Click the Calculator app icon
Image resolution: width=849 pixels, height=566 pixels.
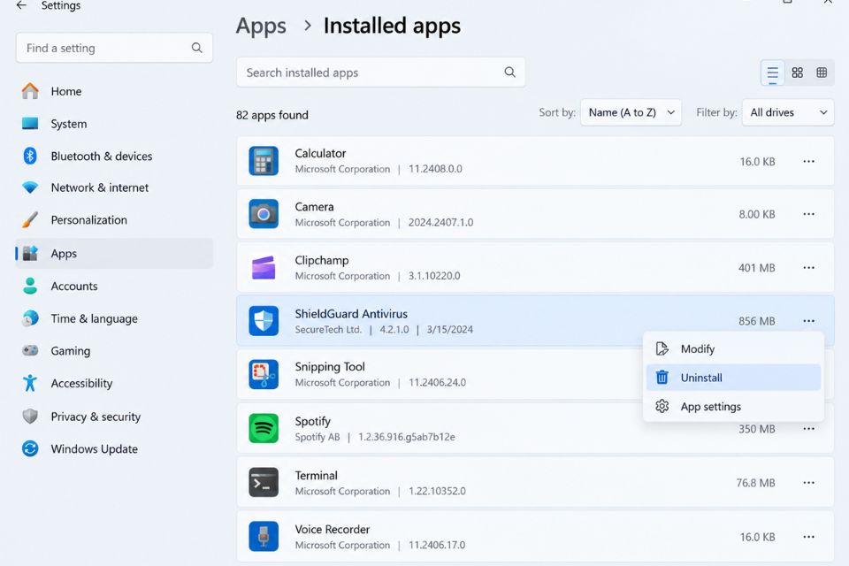tap(264, 161)
